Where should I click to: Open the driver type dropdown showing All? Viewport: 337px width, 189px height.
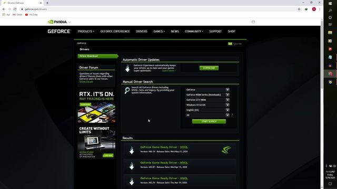coord(207,115)
